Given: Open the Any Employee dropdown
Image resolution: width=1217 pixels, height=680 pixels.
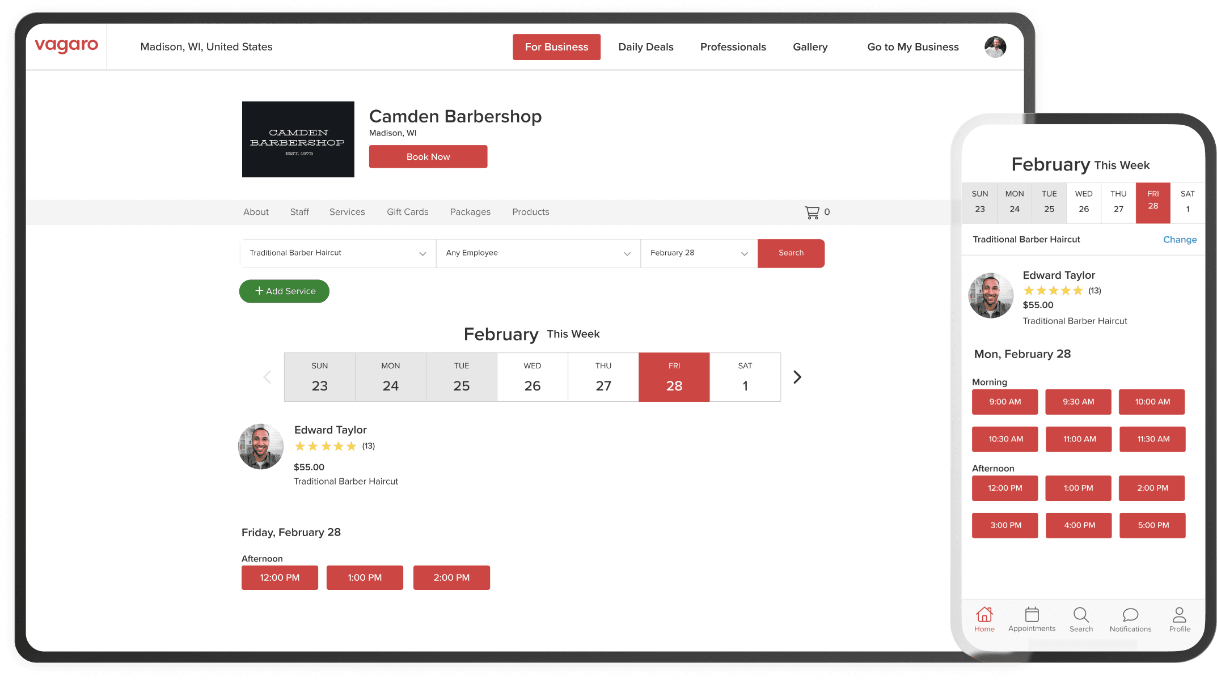Looking at the screenshot, I should coord(538,253).
